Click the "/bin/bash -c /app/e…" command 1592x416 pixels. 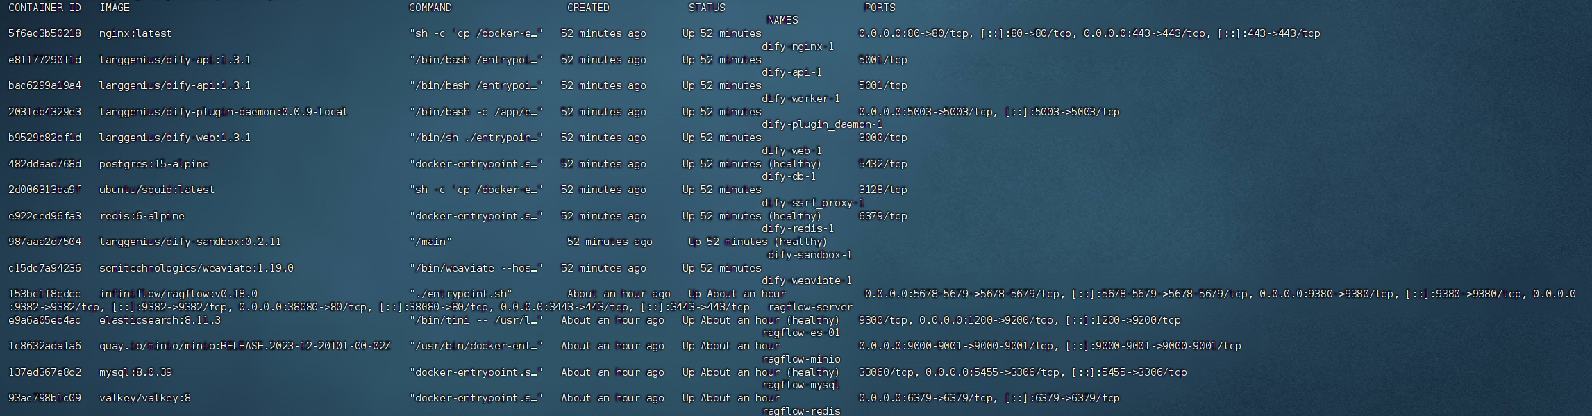pos(476,112)
